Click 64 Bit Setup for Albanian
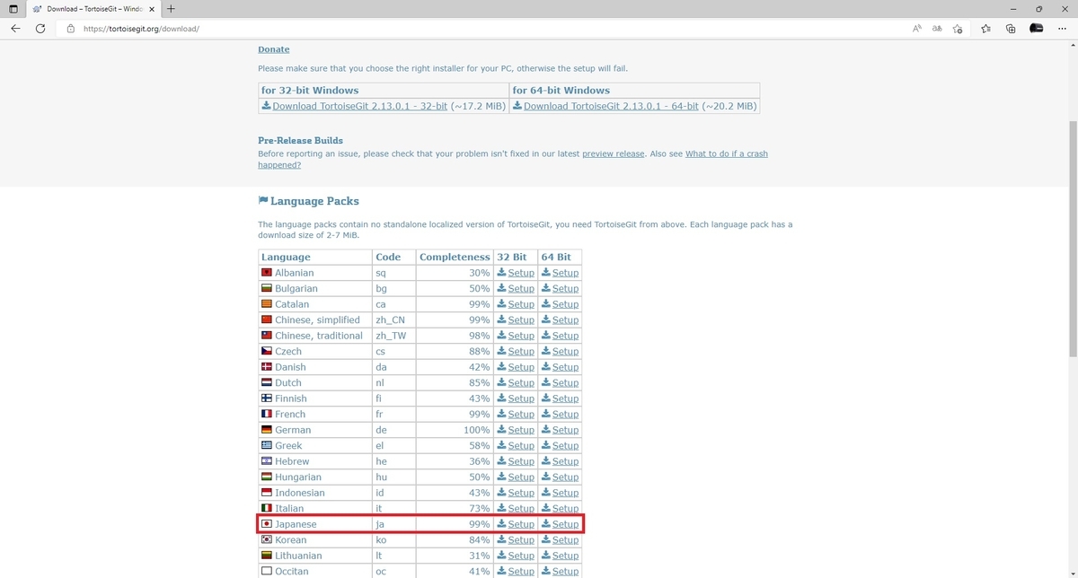Screen dimensions: 1078x578 coord(560,273)
